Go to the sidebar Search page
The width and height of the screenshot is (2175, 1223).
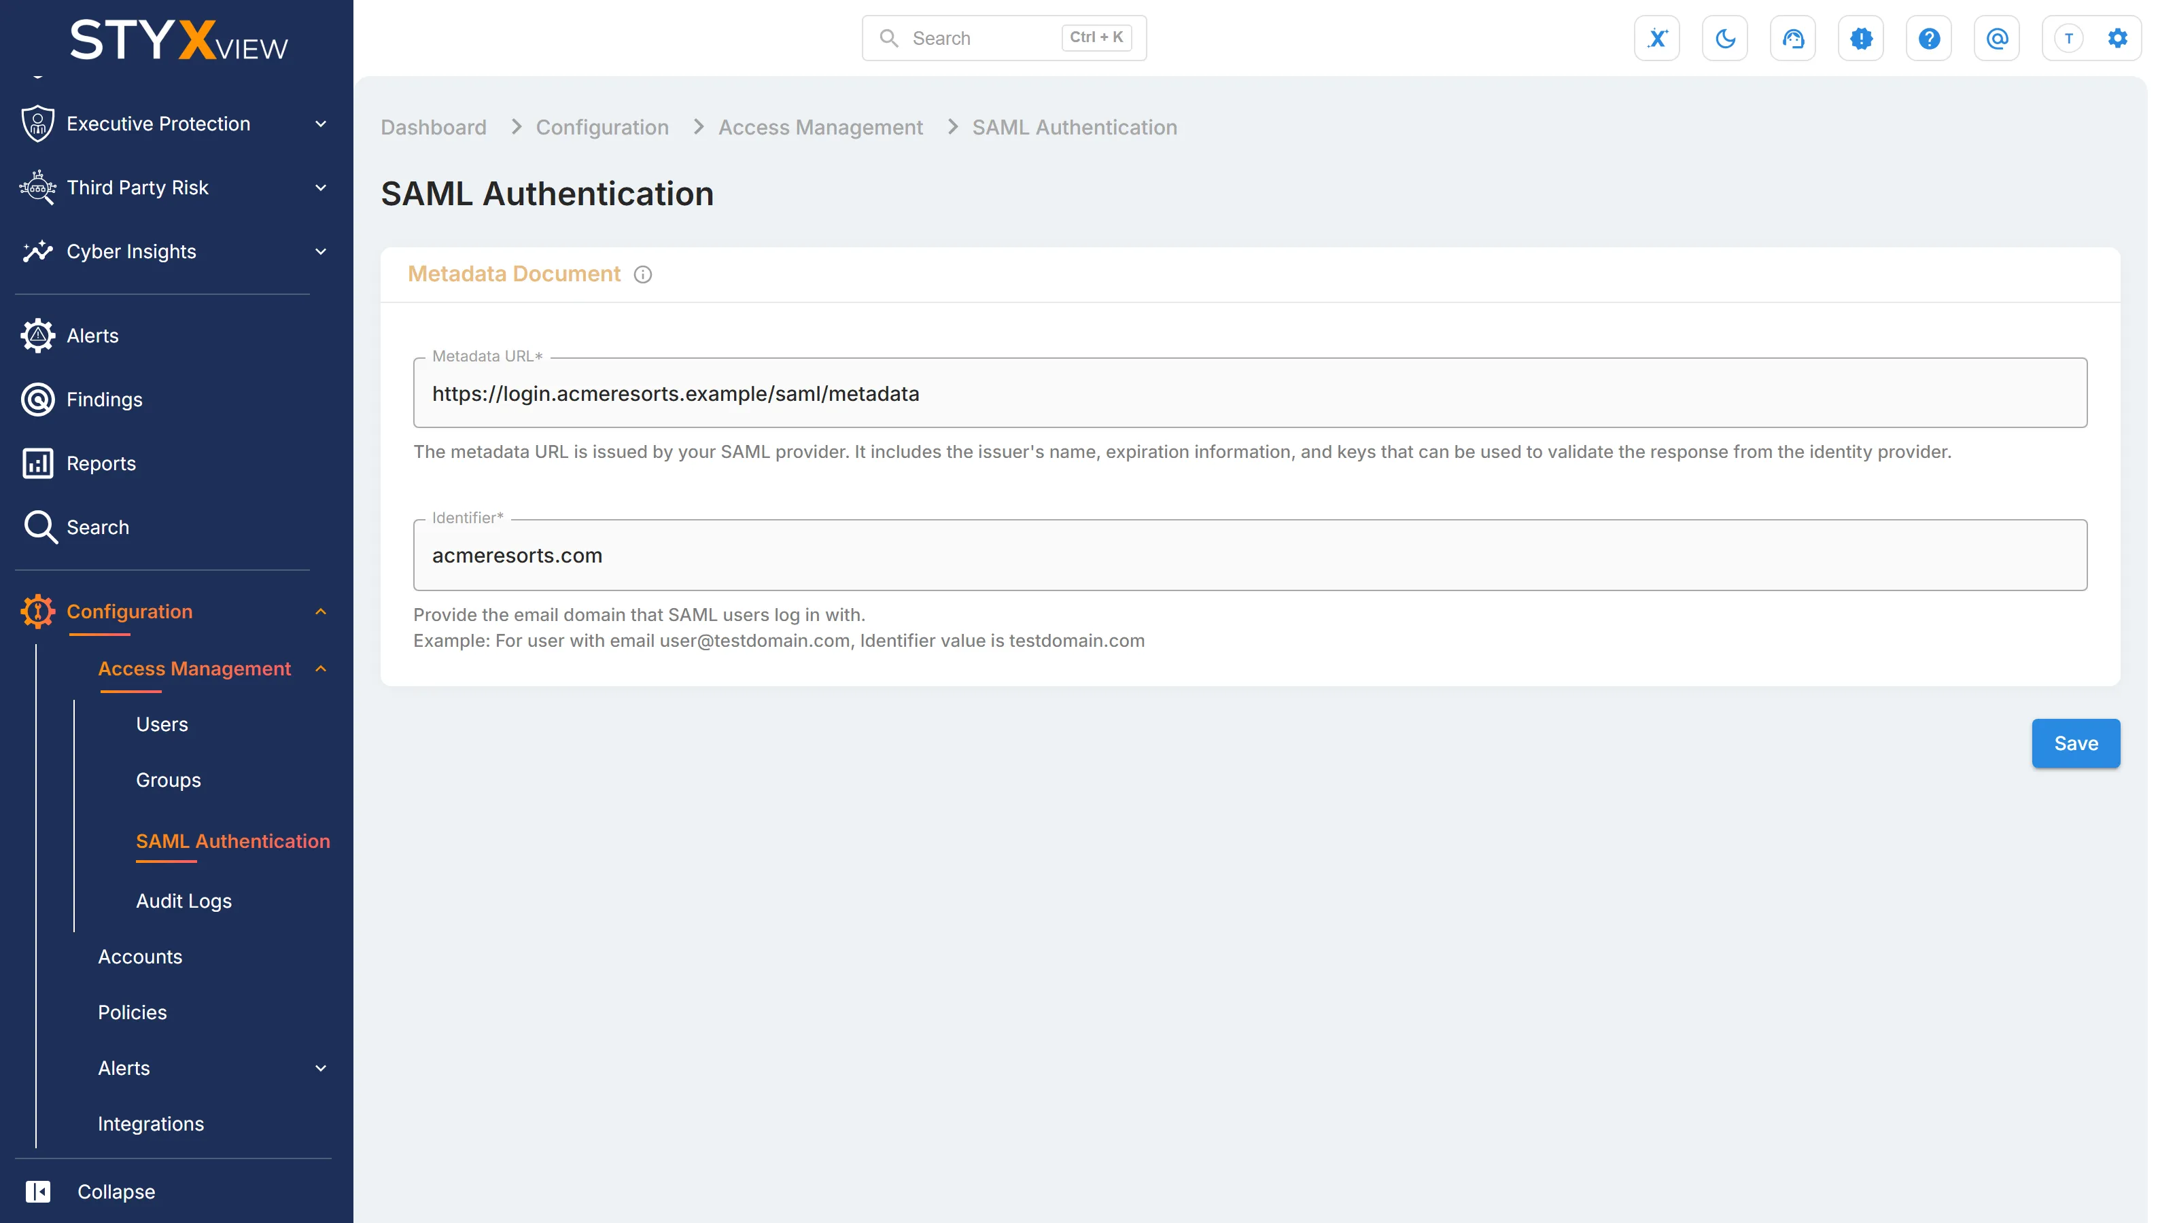98,527
